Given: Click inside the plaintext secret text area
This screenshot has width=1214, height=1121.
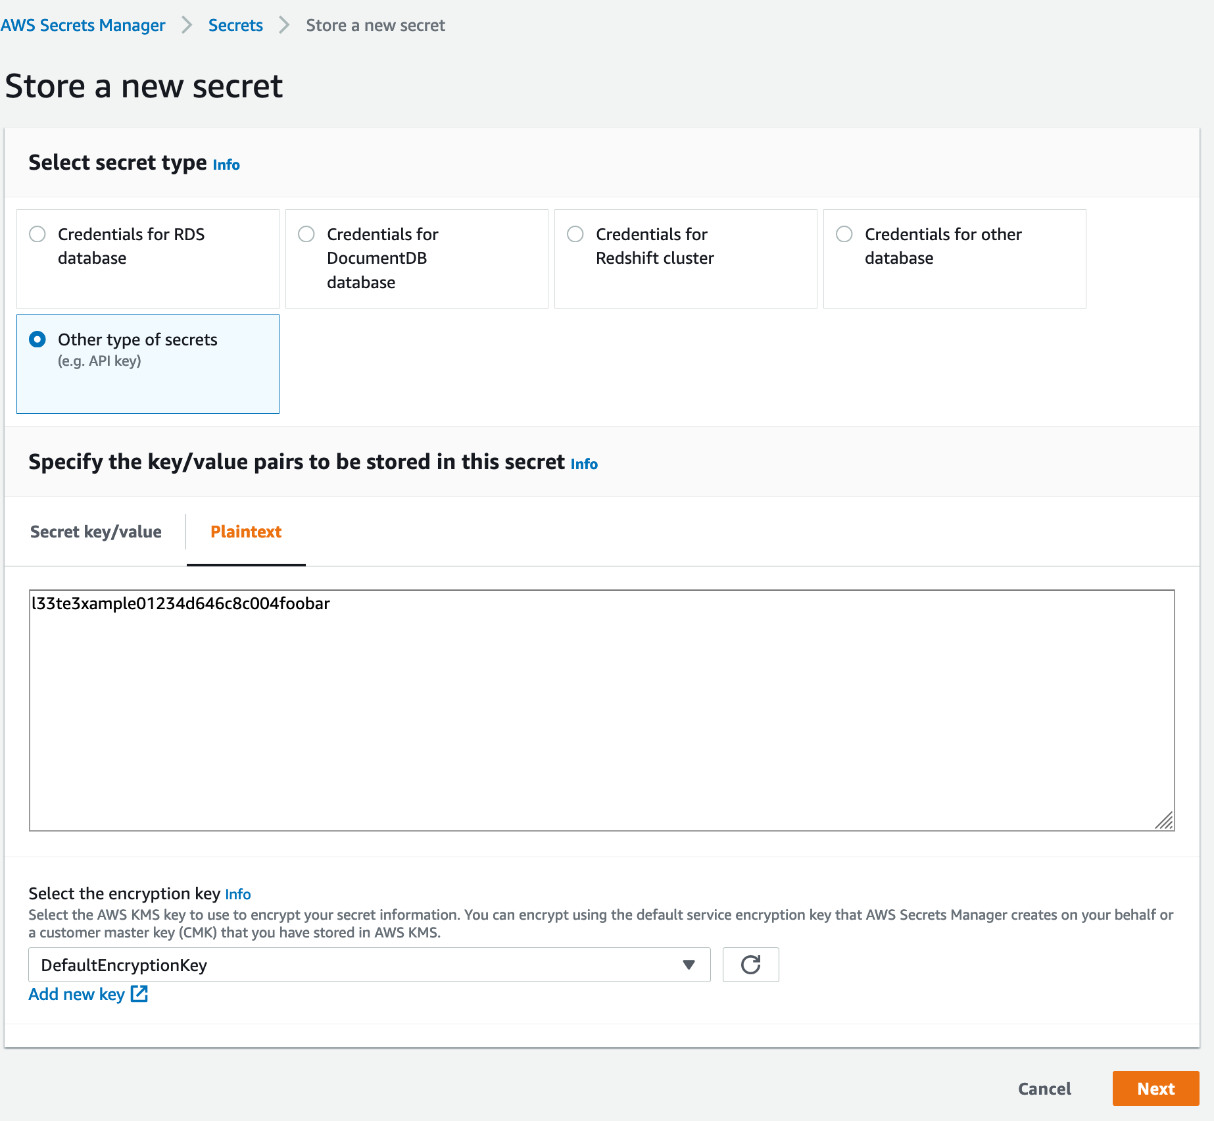Looking at the screenshot, I should point(601,710).
